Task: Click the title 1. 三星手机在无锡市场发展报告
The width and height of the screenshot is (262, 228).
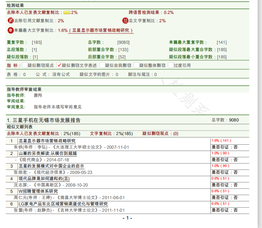Action: [44, 120]
